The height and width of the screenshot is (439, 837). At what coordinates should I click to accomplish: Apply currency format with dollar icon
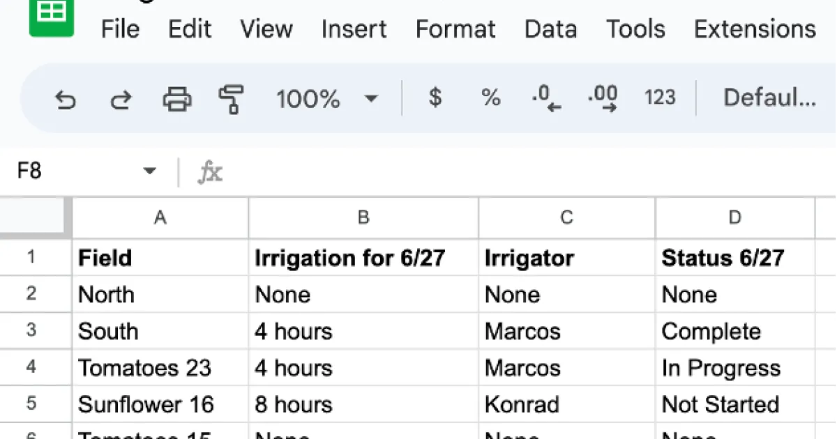coord(435,98)
